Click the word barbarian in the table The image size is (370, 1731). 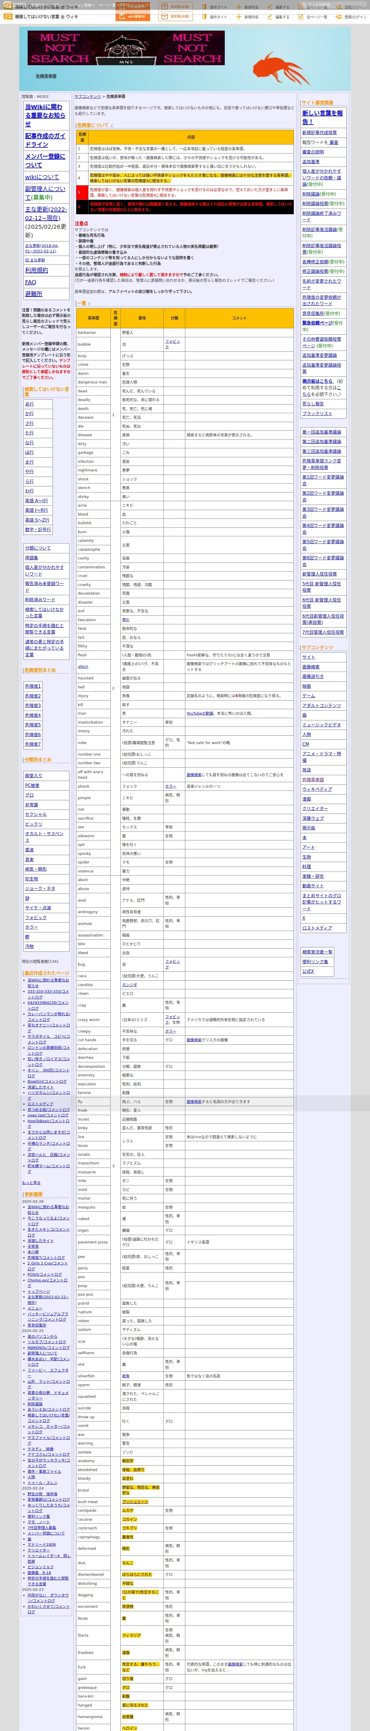point(87,333)
